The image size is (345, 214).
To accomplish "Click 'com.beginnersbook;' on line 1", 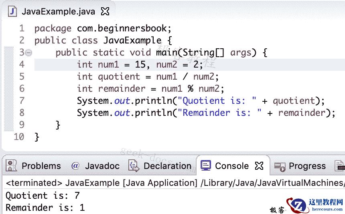I will click(124, 29).
